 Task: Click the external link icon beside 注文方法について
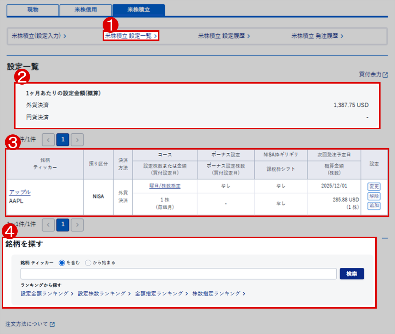point(52,325)
